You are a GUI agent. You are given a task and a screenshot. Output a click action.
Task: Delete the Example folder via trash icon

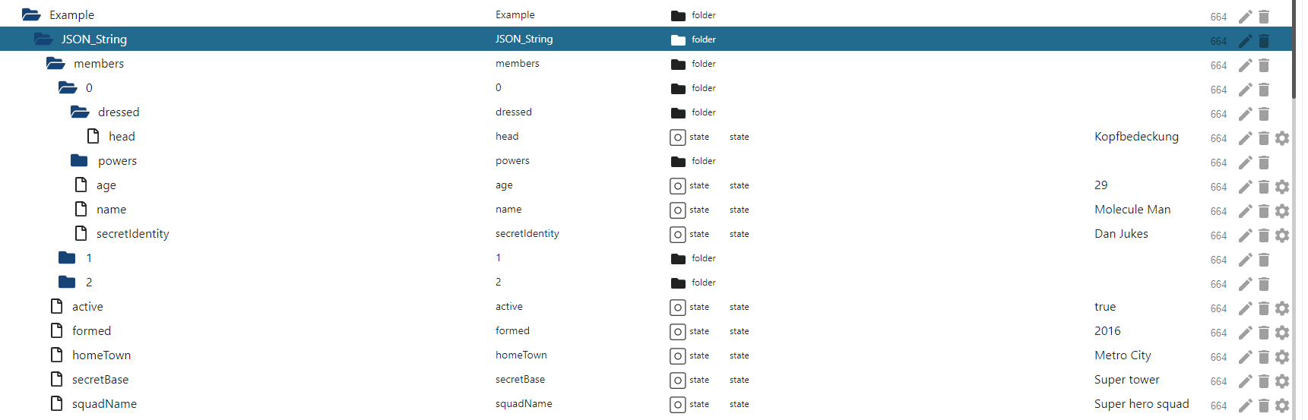click(1264, 17)
